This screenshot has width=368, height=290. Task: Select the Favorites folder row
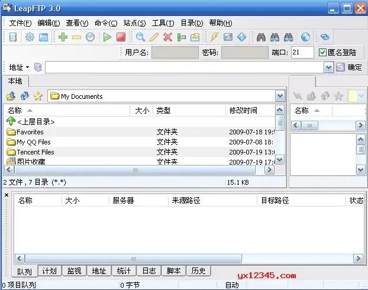[140, 132]
